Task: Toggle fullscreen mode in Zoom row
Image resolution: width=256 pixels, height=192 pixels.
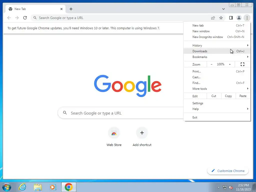Action: [242, 64]
